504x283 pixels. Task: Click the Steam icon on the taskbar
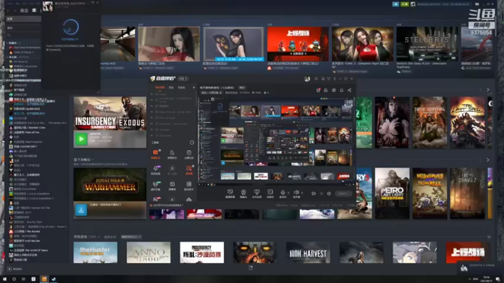pyautogui.click(x=54, y=279)
